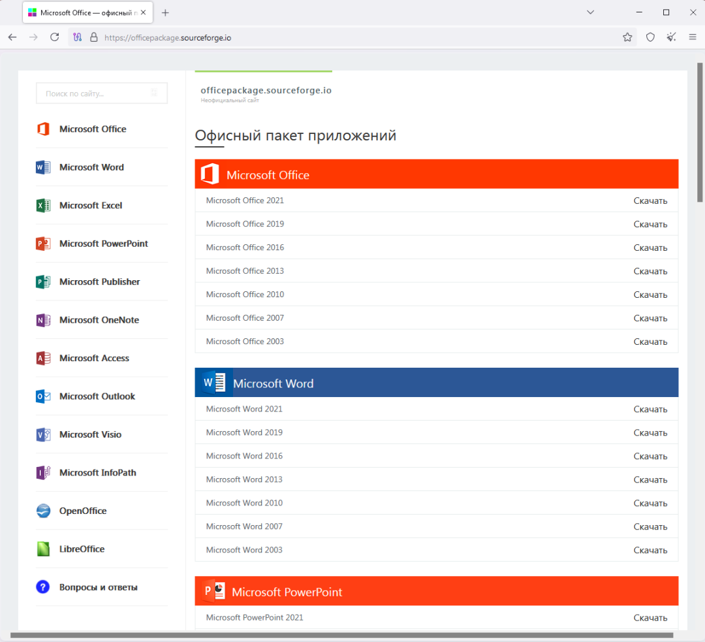Open the shield protection icon in toolbar

coord(650,37)
